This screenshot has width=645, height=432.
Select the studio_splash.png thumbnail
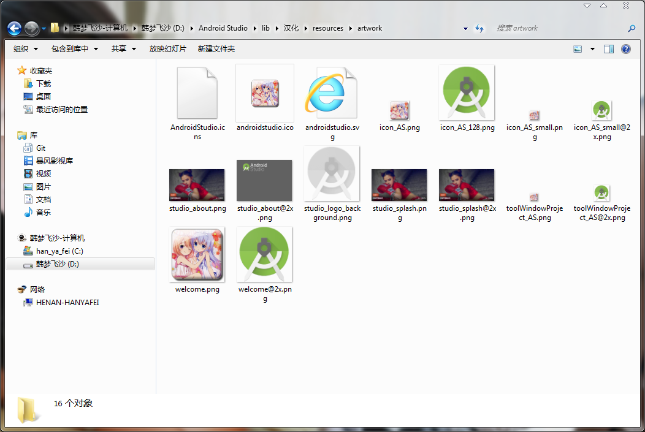click(399, 184)
